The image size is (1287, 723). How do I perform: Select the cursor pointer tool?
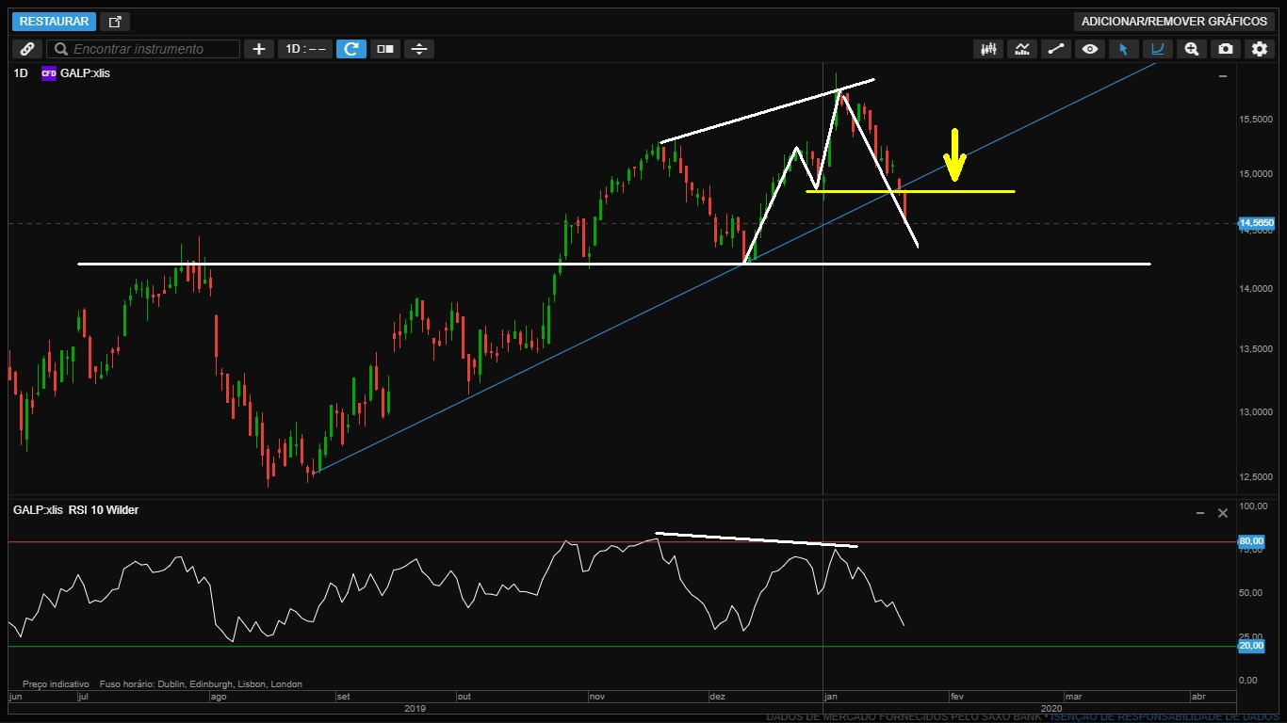pos(1123,49)
